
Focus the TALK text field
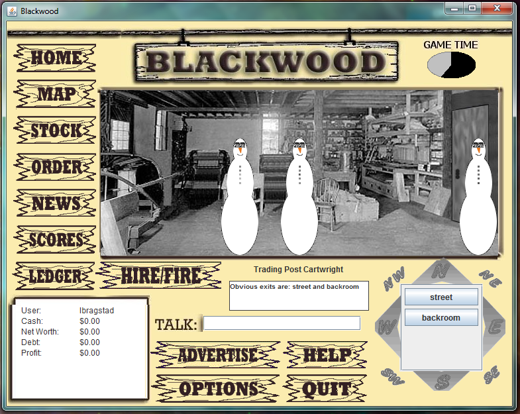282,323
